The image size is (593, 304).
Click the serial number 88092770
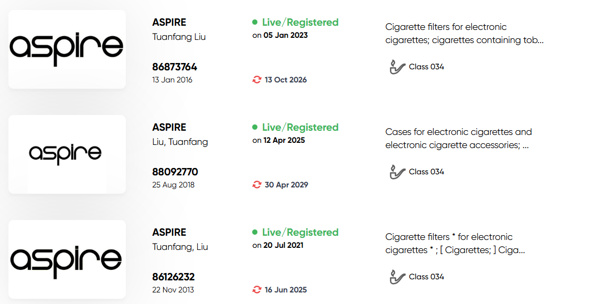[x=175, y=172]
